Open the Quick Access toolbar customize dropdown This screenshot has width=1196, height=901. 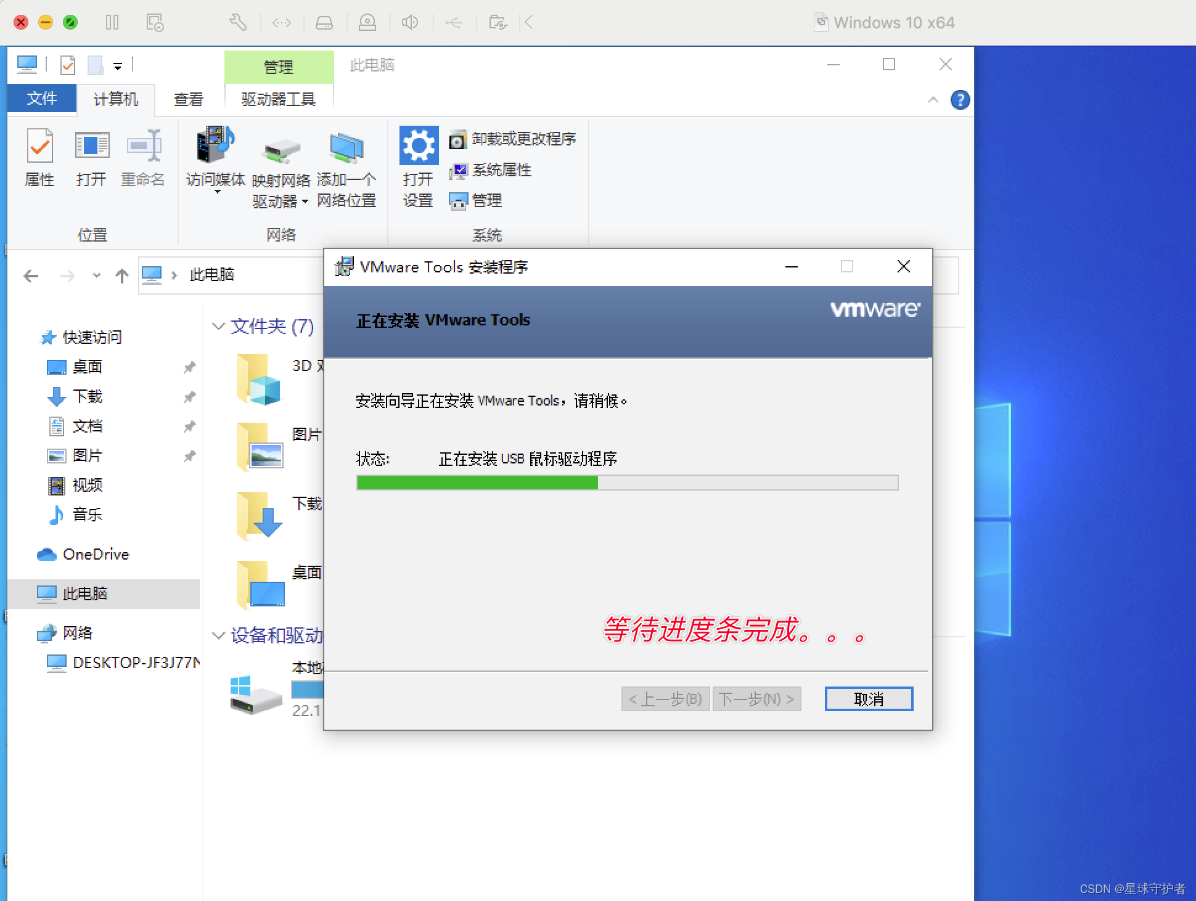pyautogui.click(x=118, y=66)
